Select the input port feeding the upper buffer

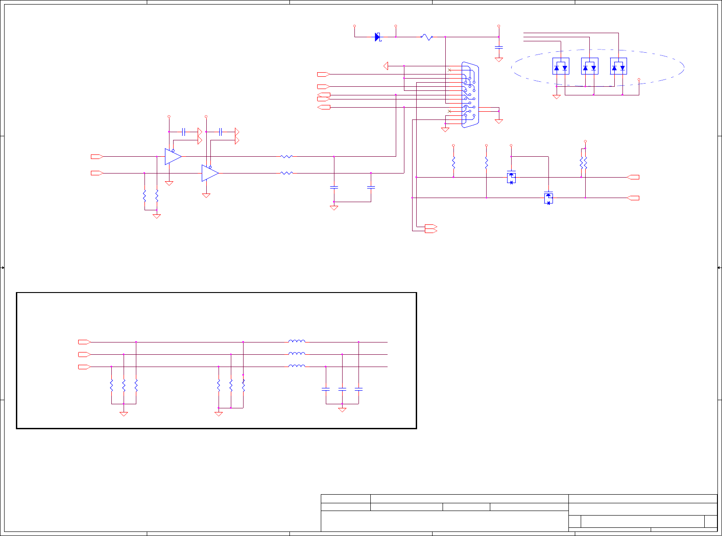tap(97, 157)
